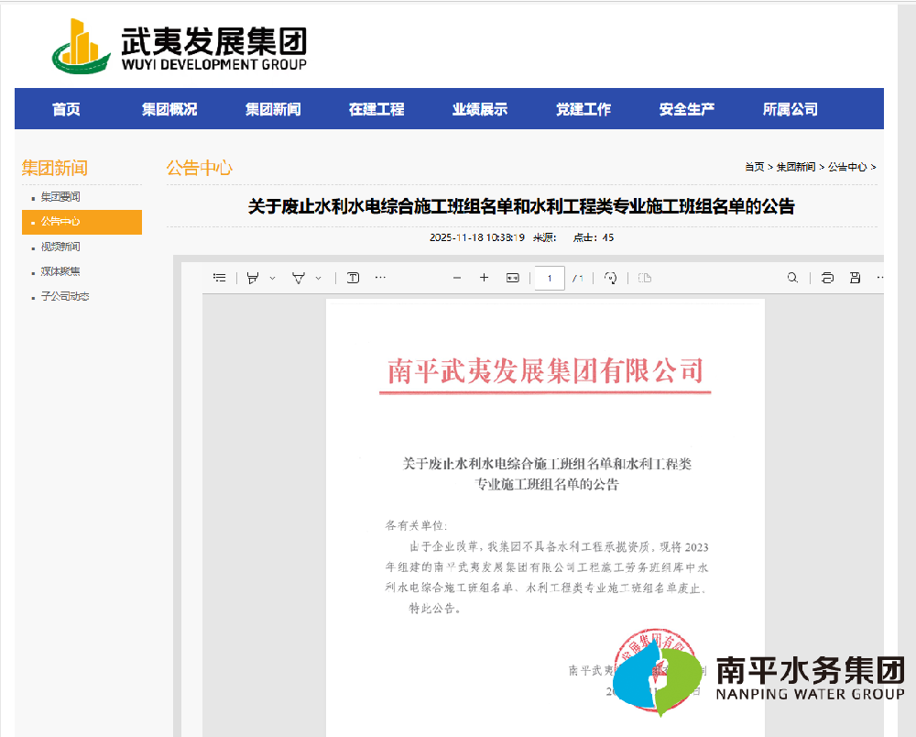Enable fit-to-width page view

pyautogui.click(x=512, y=277)
